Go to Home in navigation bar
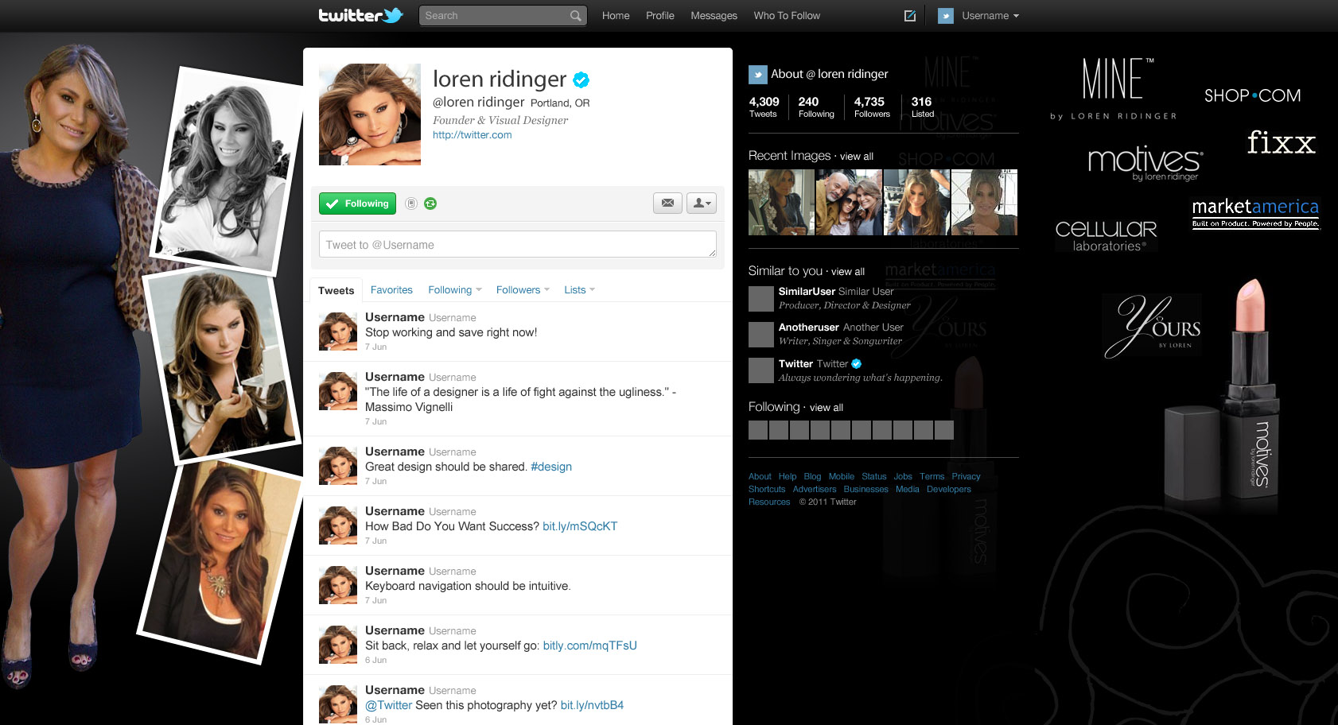Screen dimensions: 1338x725 (616, 16)
